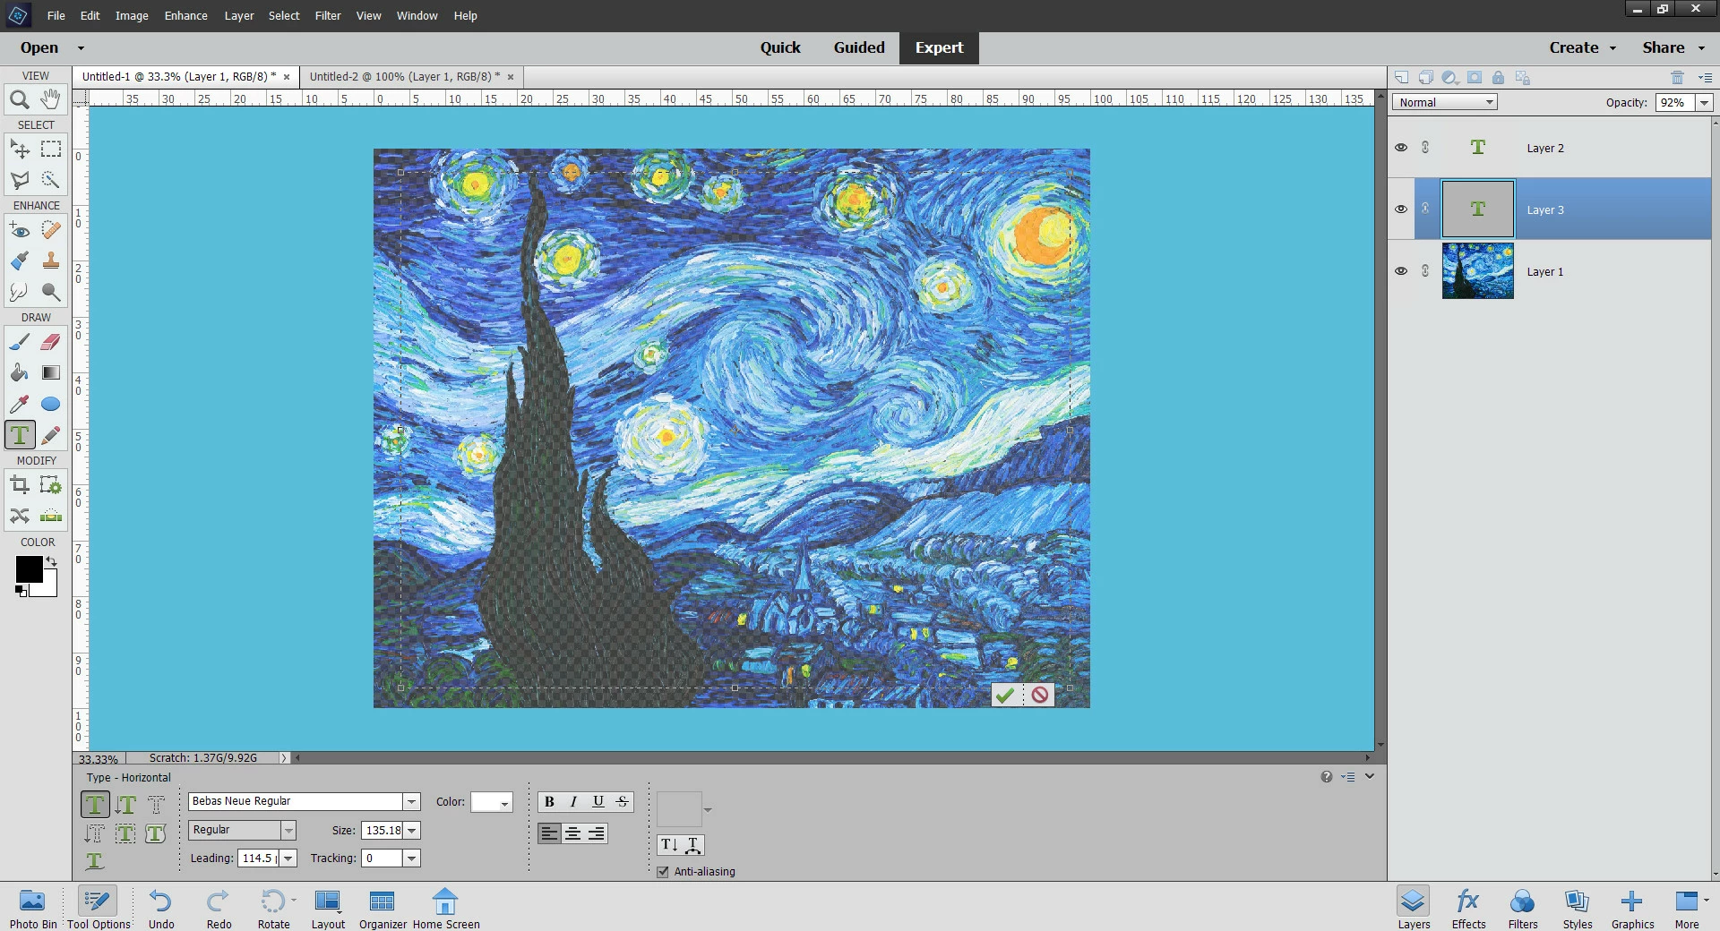
Task: Select the Crop tool
Action: (20, 485)
